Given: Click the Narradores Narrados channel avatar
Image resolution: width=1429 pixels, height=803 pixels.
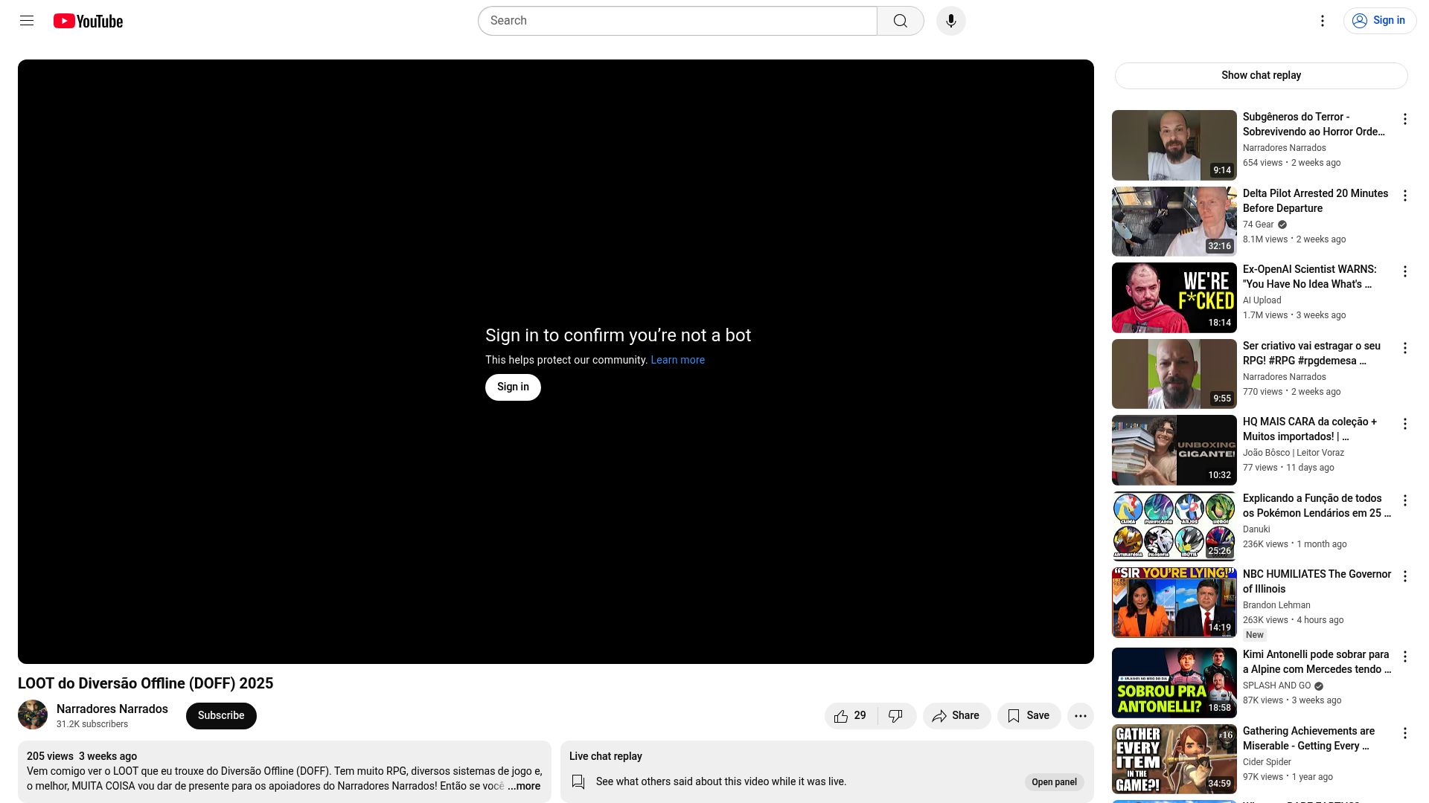Looking at the screenshot, I should pos(33,715).
